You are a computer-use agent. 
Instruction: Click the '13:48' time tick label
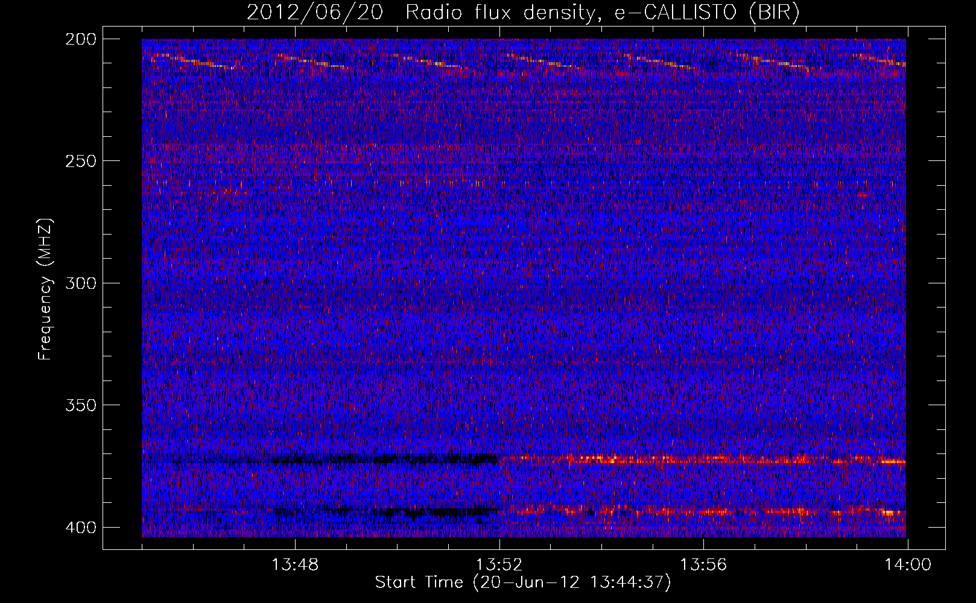point(295,565)
